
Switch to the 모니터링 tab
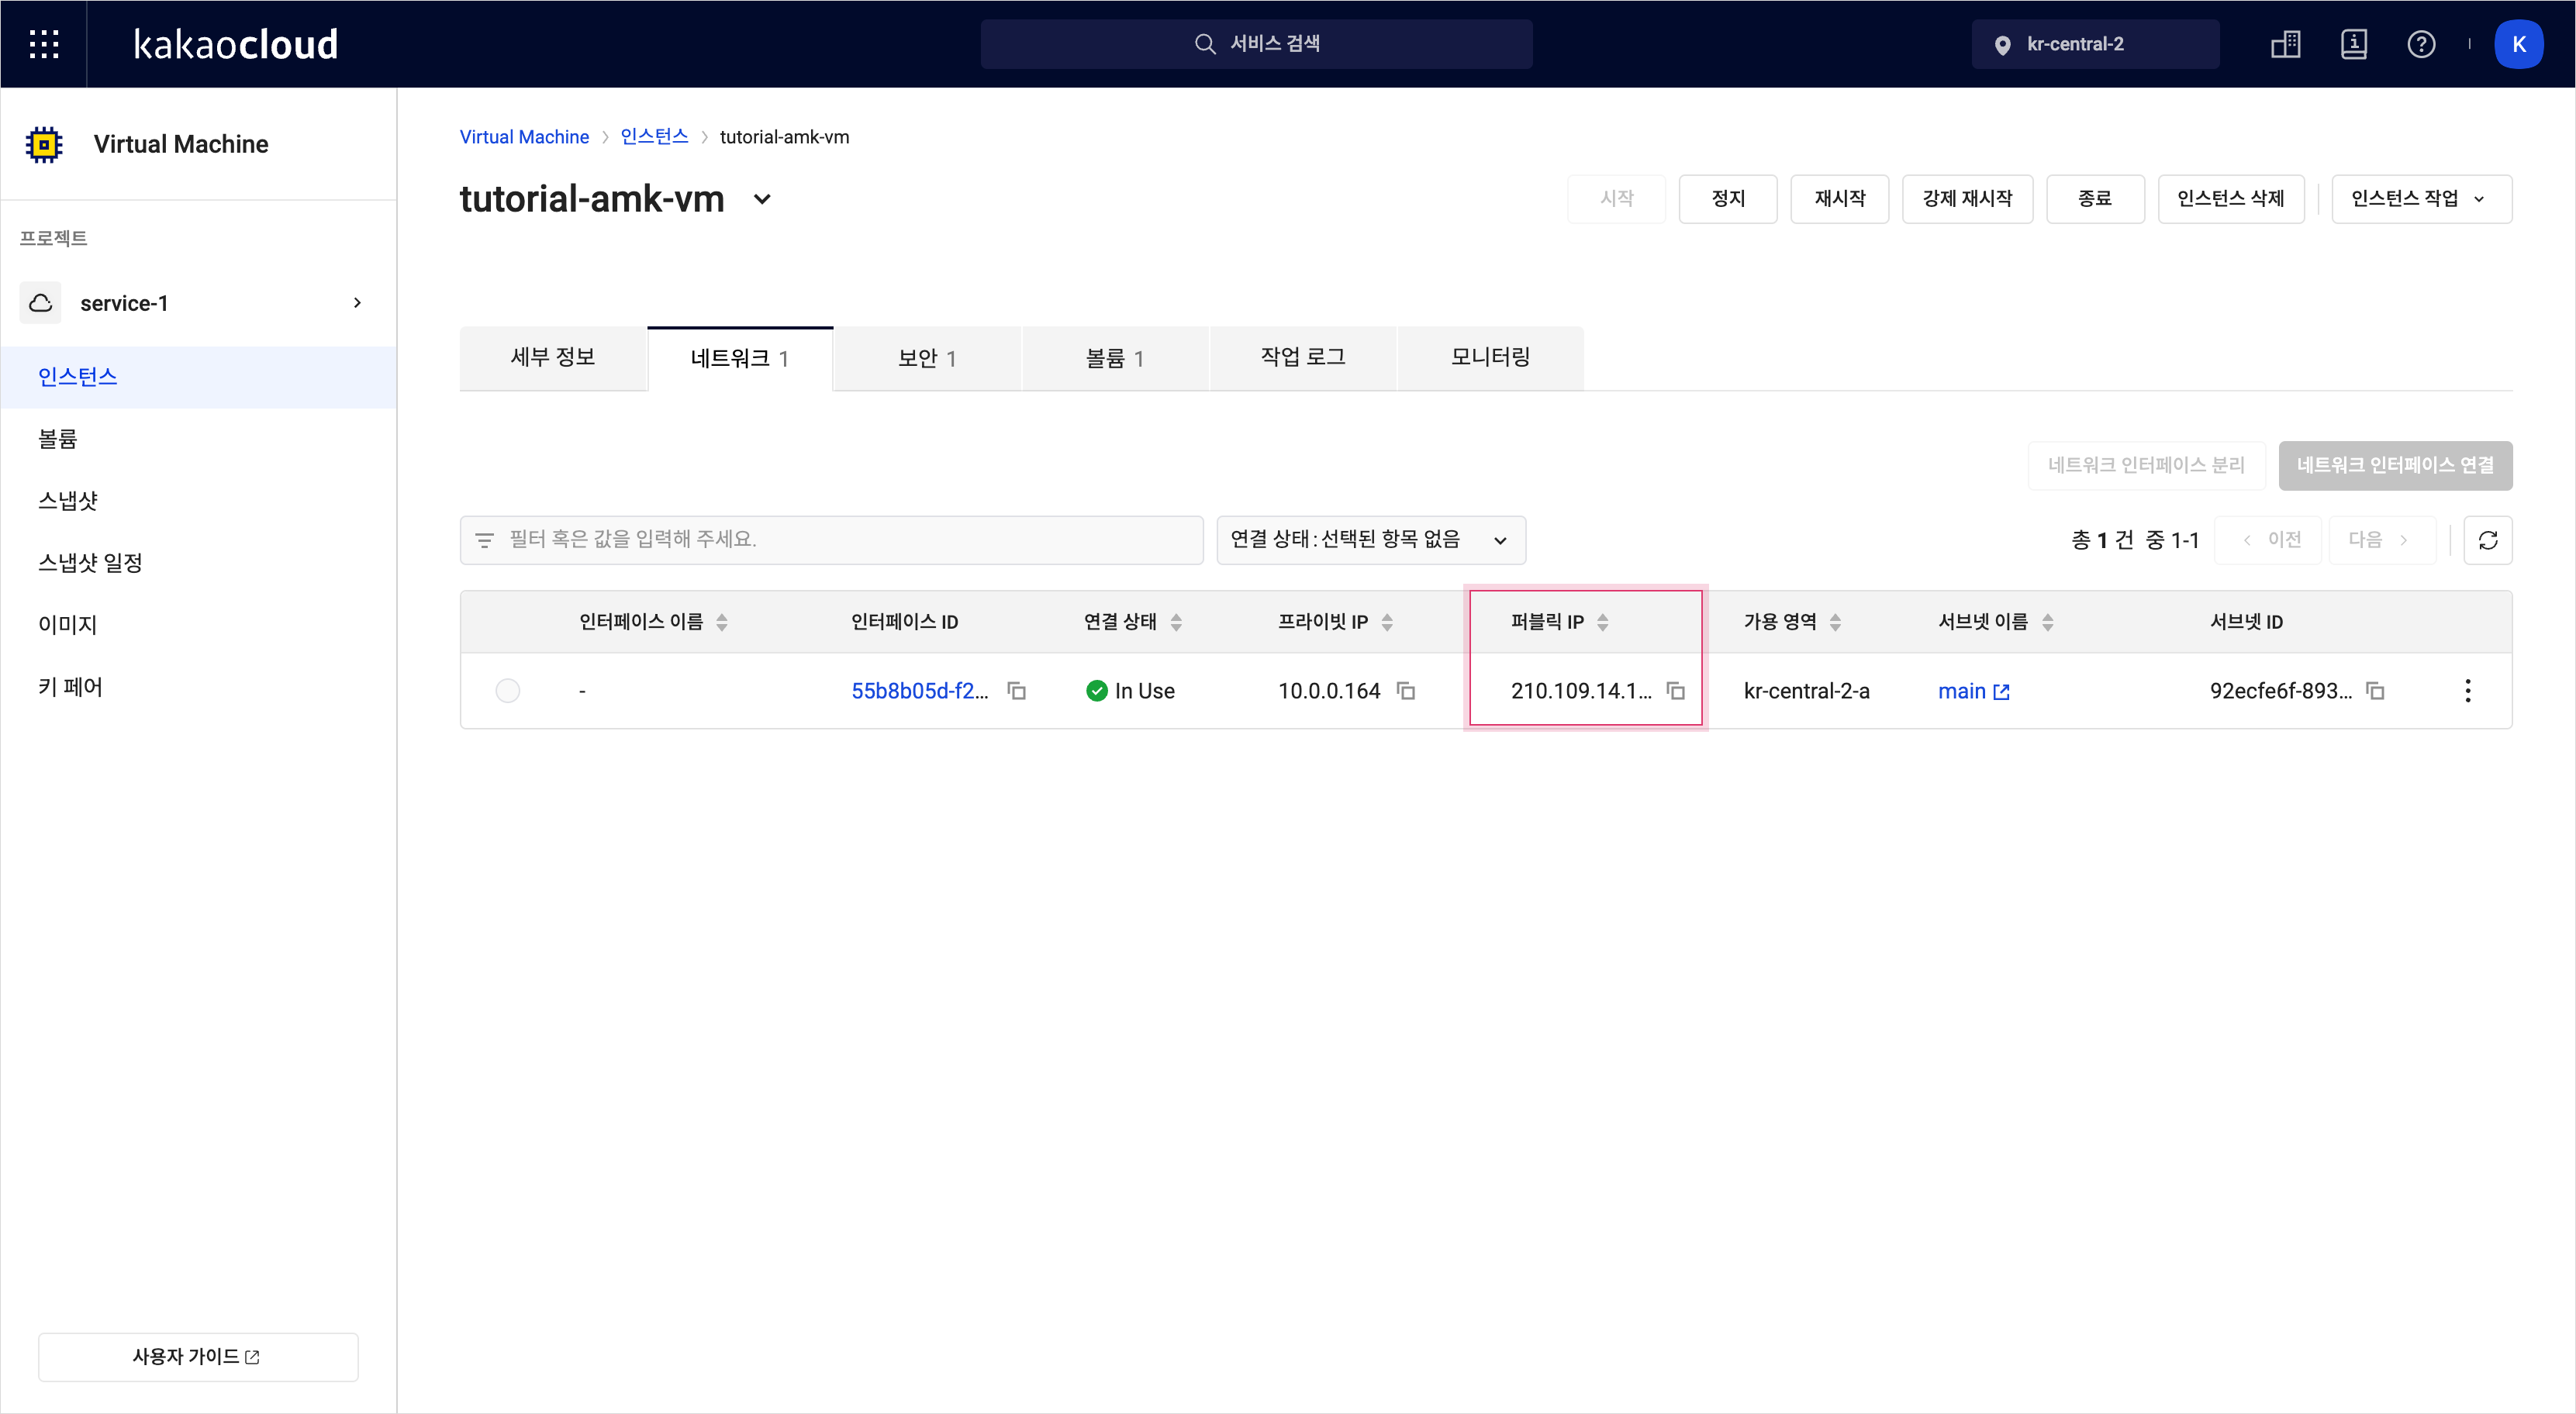pyautogui.click(x=1490, y=358)
